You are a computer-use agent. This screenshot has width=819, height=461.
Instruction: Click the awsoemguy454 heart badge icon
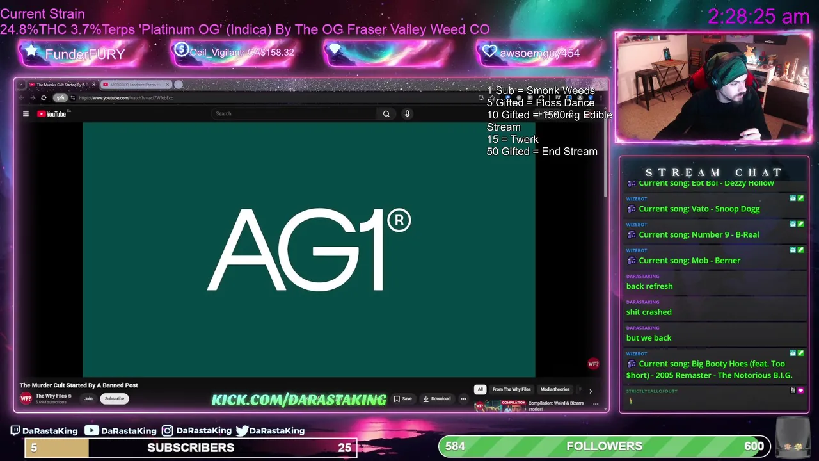(x=489, y=51)
